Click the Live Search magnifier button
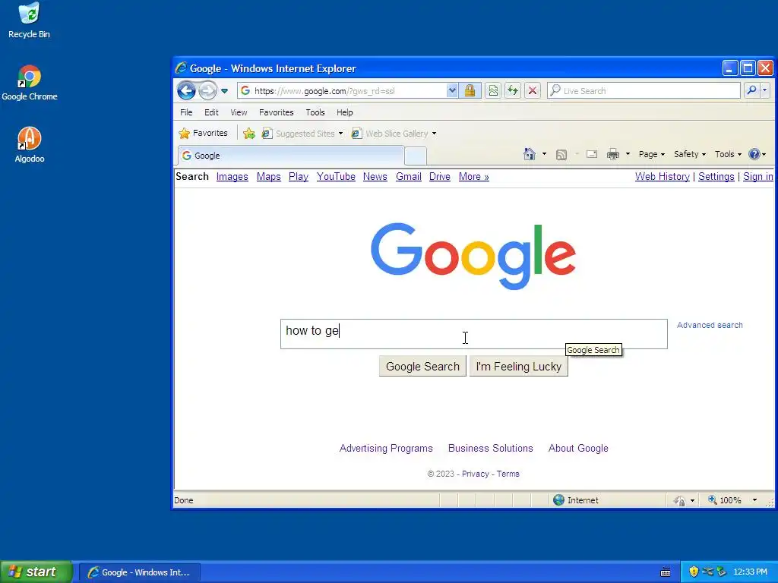Viewport: 778px width, 583px height. click(751, 91)
